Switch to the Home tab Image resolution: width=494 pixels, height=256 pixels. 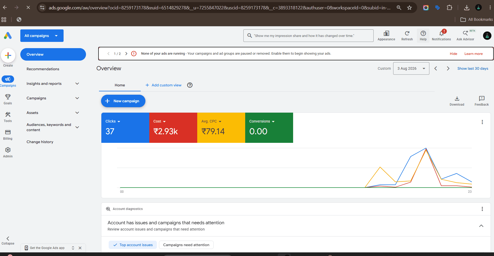point(120,85)
